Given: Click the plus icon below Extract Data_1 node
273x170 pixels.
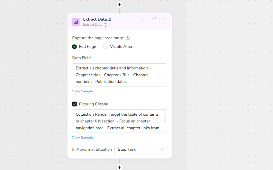Looking at the screenshot, I should [119, 167].
